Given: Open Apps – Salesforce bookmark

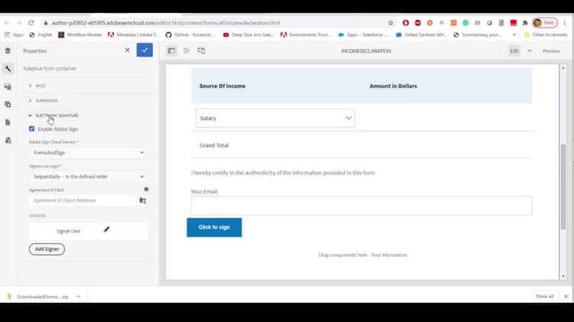Looking at the screenshot, I should [364, 34].
